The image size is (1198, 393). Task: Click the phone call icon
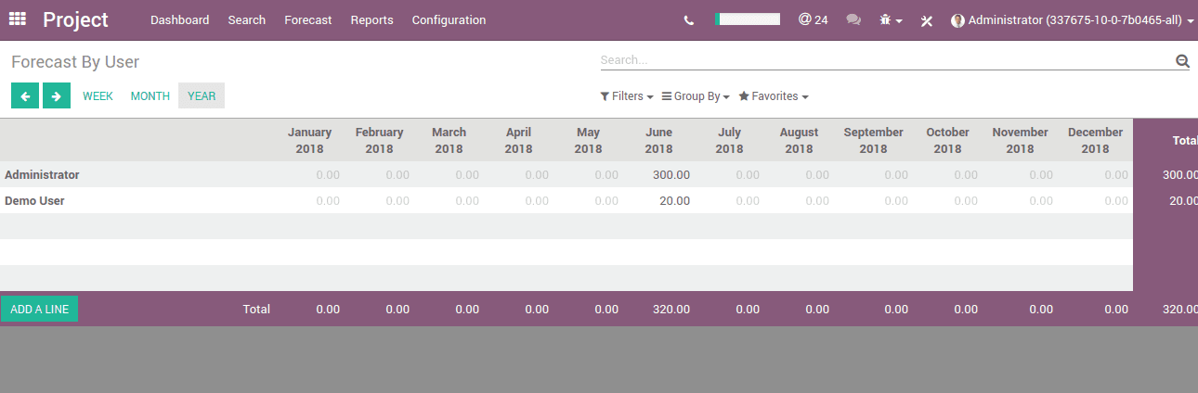(x=688, y=20)
